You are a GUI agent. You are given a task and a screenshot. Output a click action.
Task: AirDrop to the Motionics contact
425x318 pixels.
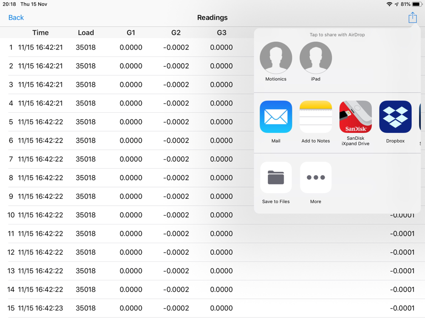tap(276, 58)
